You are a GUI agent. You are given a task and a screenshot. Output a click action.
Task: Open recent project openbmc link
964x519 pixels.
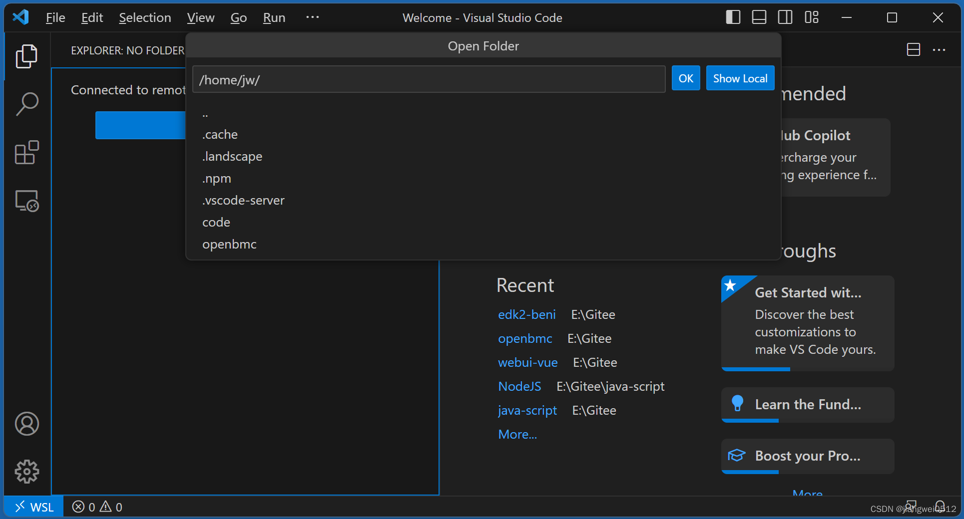(525, 338)
